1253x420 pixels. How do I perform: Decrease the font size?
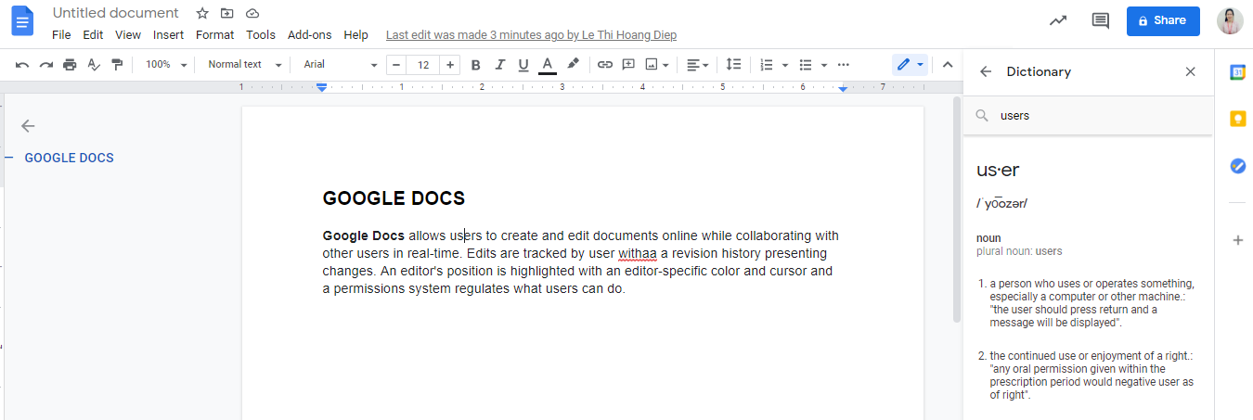[x=396, y=65]
